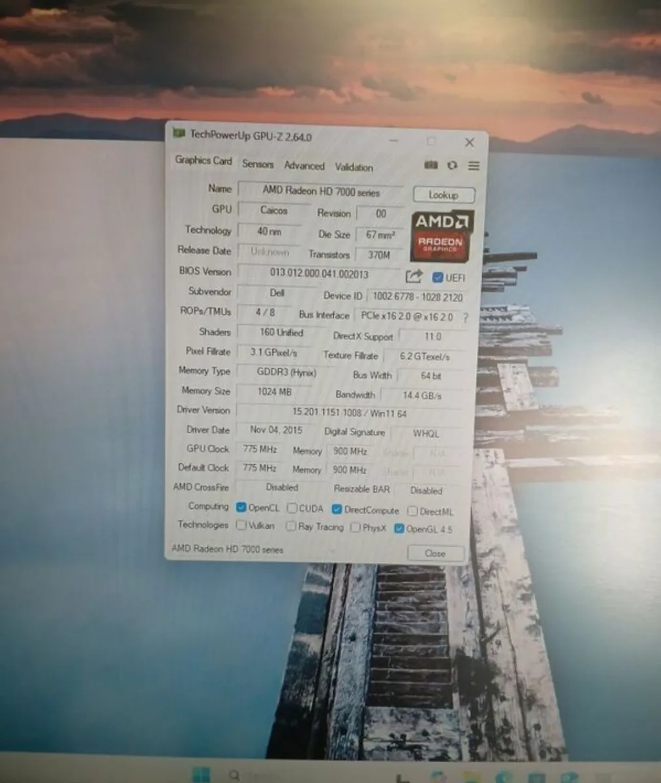Screen dimensions: 661x783
Task: Click the Memory Size field 1024 MB
Action: 273,392
